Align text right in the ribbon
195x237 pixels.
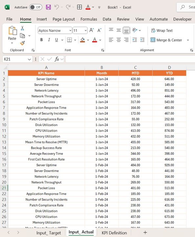coord(126,40)
